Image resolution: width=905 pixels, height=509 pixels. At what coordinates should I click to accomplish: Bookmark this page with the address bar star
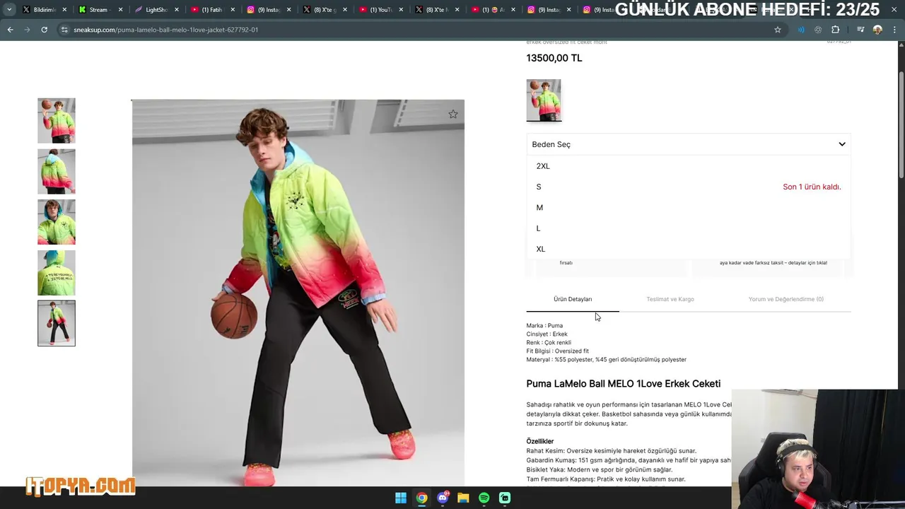click(x=778, y=30)
